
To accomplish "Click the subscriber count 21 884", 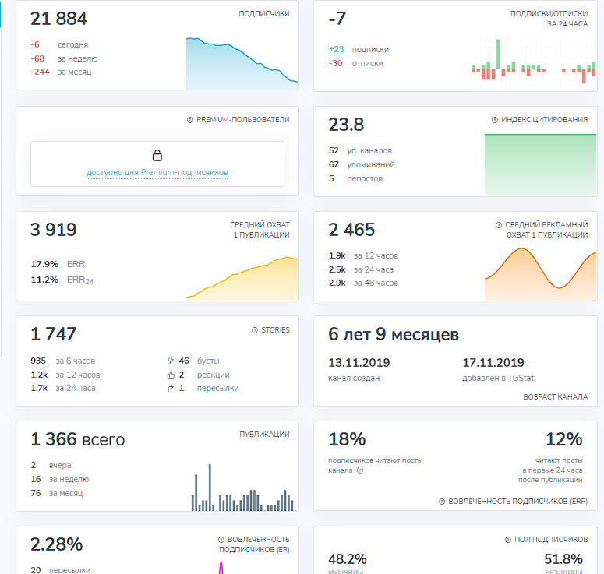I will pyautogui.click(x=59, y=19).
